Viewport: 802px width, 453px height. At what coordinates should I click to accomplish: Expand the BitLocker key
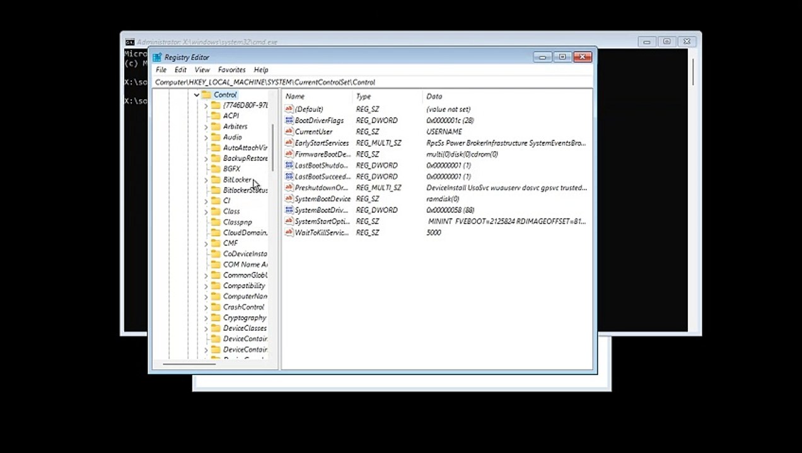point(206,179)
